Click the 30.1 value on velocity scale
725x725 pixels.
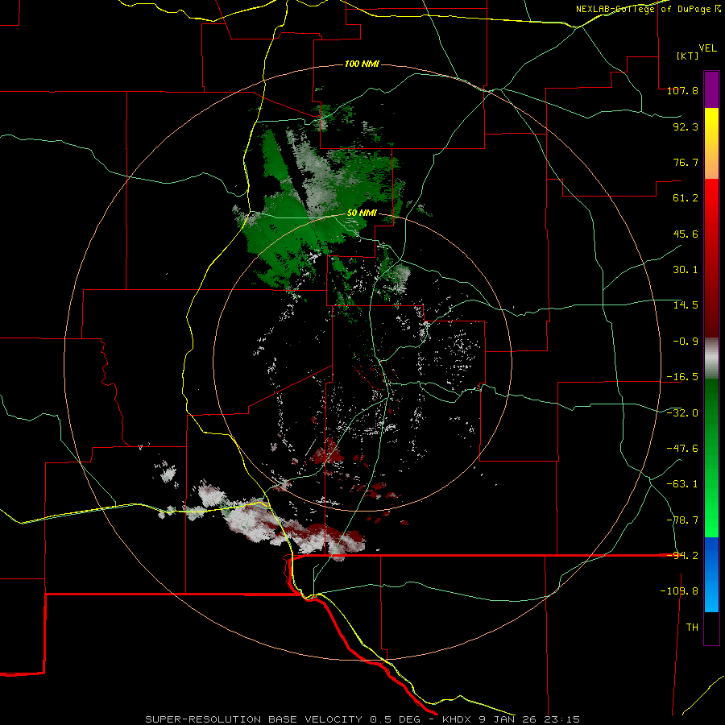click(x=686, y=269)
